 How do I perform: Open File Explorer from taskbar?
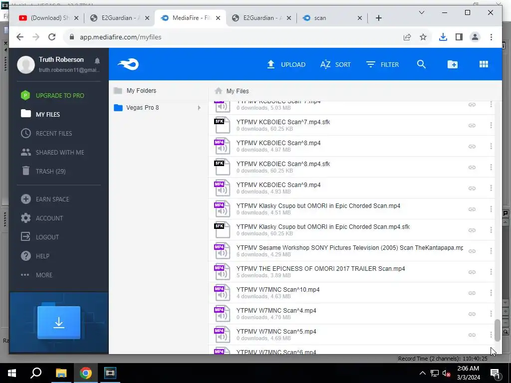[x=61, y=373]
